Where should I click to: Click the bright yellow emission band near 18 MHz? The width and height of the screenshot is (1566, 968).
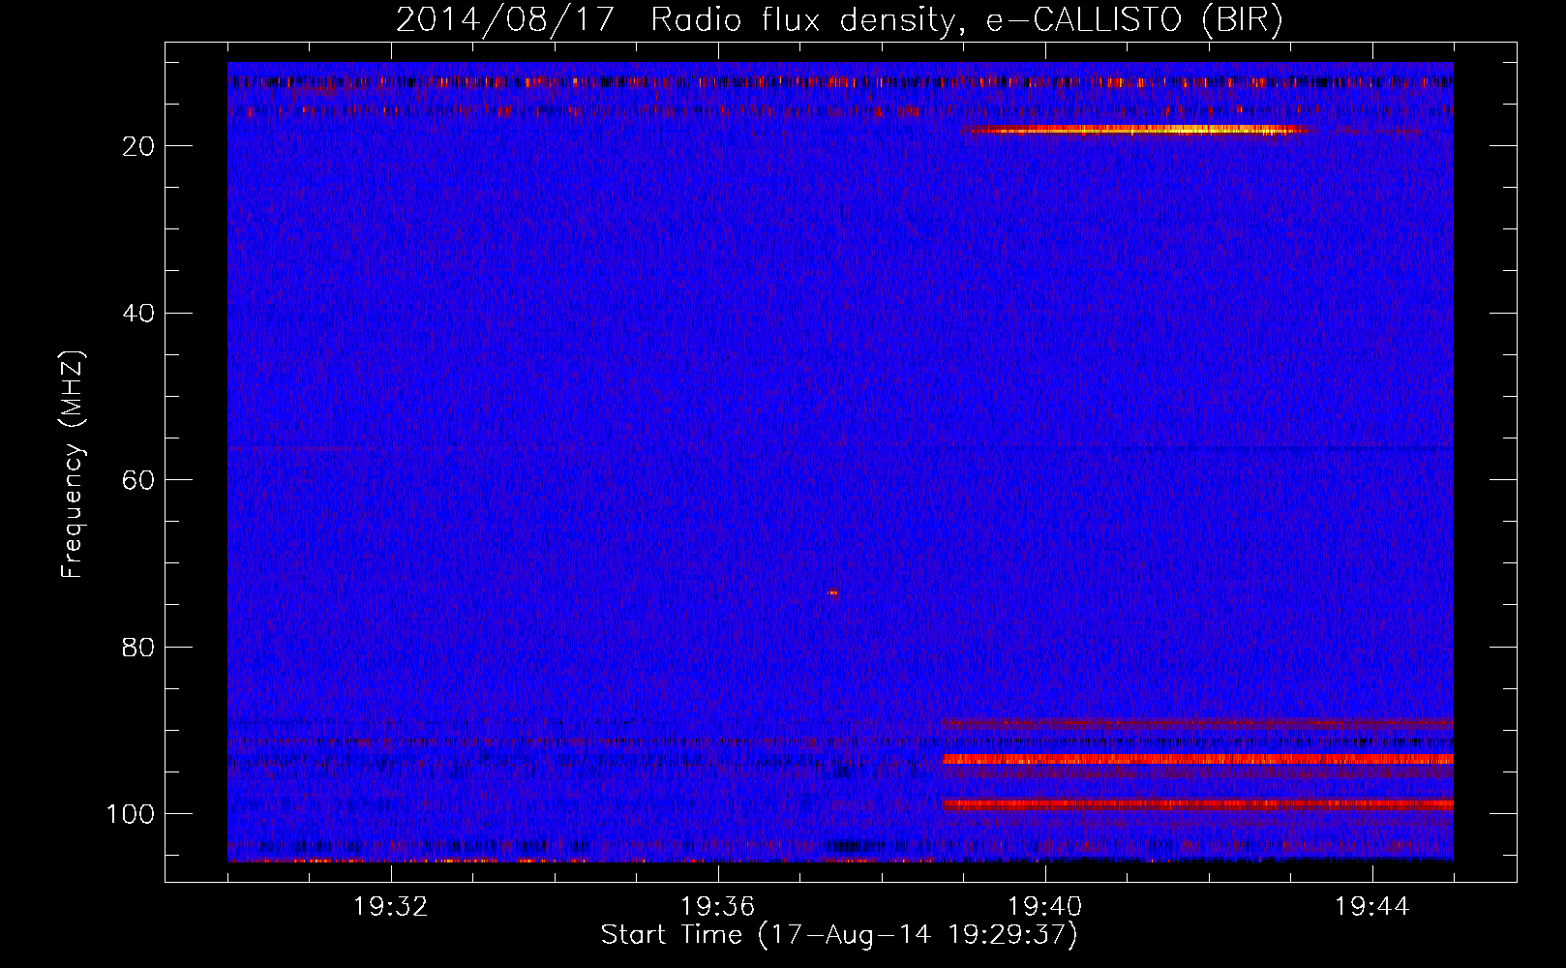tap(1137, 130)
